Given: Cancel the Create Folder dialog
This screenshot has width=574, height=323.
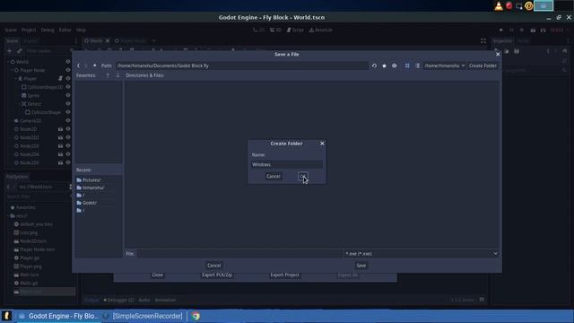Looking at the screenshot, I should [273, 176].
